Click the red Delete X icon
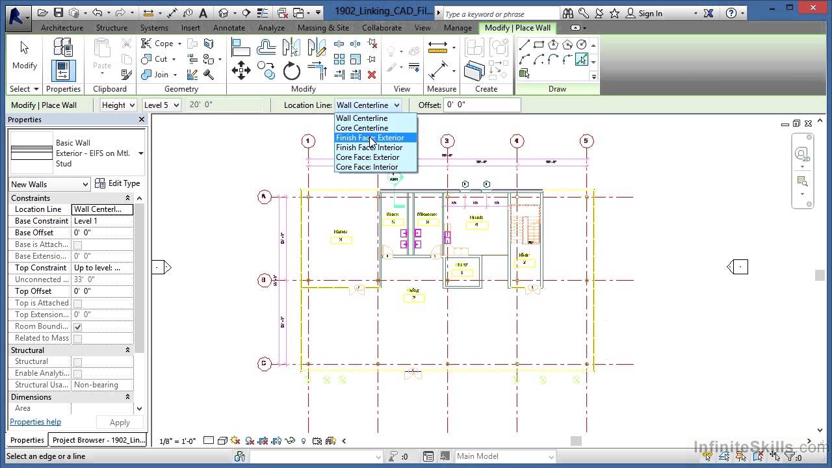The width and height of the screenshot is (832, 468). pyautogui.click(x=372, y=75)
